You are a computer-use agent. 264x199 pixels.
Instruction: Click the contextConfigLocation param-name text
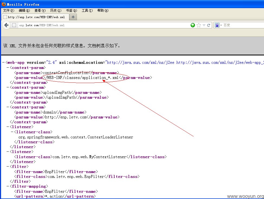66,73
